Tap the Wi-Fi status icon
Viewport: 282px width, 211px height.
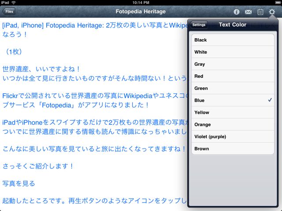tap(14, 3)
